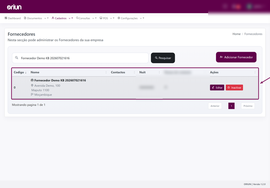270x188 pixels.
Task: Click the Oriun logo
Action: pos(14,7)
